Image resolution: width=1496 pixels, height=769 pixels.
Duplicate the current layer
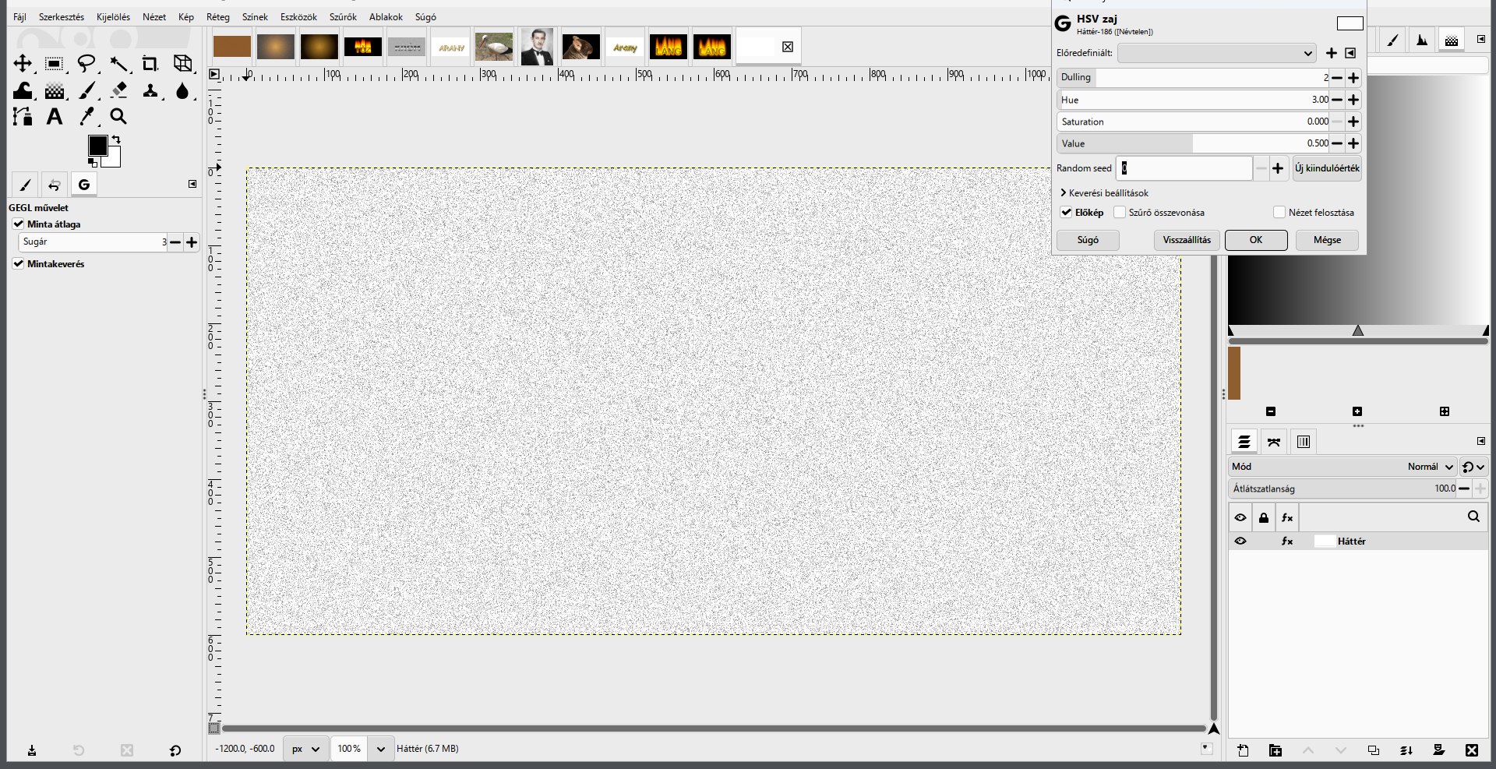click(x=1374, y=750)
